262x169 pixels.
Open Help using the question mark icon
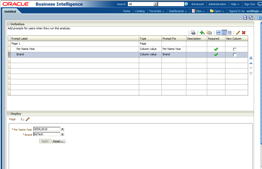click(x=259, y=17)
